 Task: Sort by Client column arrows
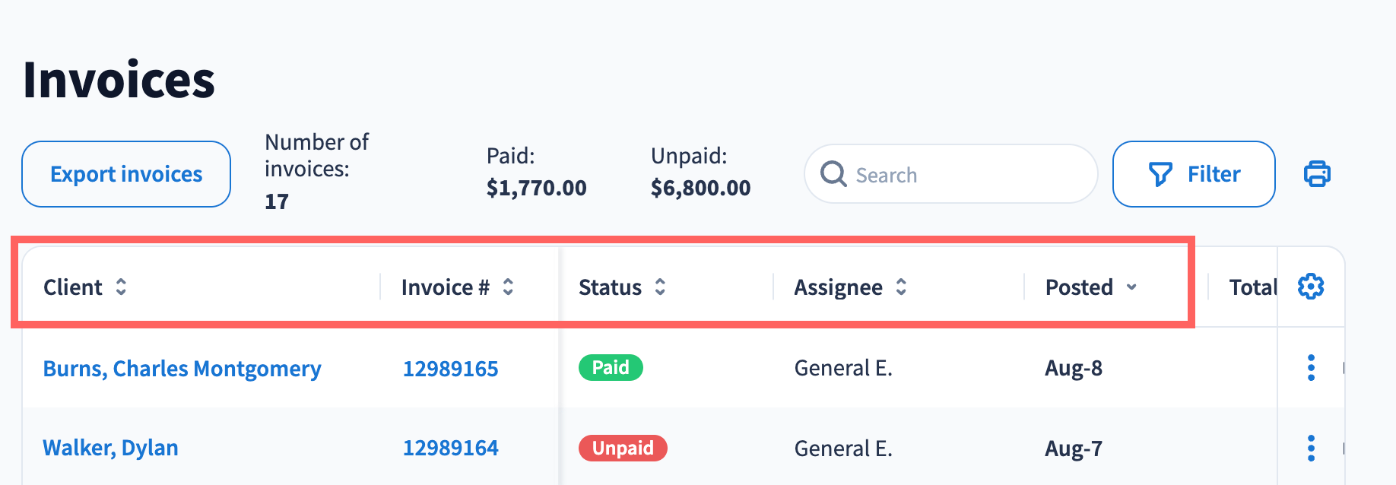click(x=121, y=287)
